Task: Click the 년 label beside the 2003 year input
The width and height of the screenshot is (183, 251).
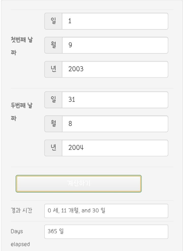Action: click(x=53, y=69)
